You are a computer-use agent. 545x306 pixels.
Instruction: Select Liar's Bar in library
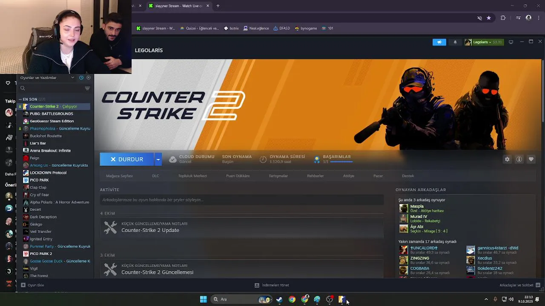[54, 143]
